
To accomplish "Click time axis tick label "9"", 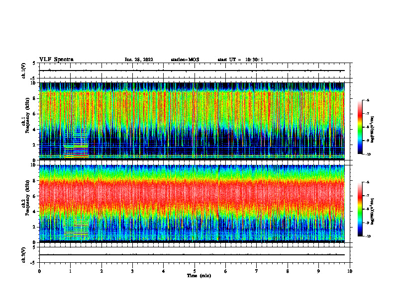I will coord(318,271).
